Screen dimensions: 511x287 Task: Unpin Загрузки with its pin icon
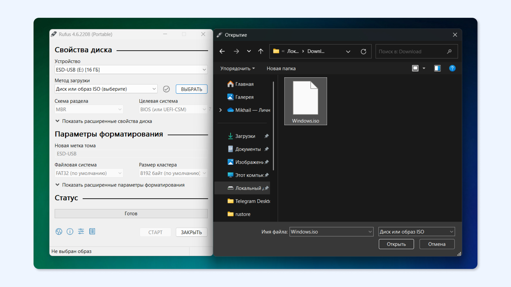point(266,136)
